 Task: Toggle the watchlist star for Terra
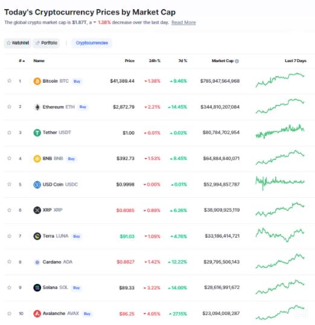[x=9, y=236]
